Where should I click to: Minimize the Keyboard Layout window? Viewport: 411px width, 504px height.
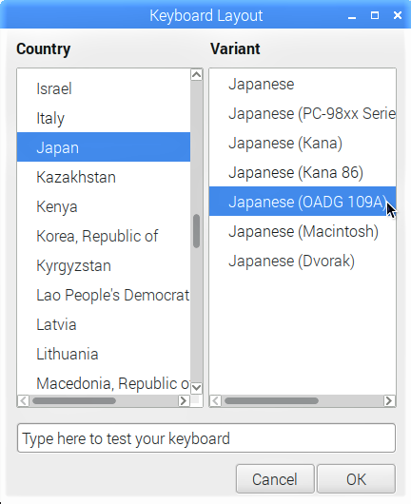pos(352,16)
